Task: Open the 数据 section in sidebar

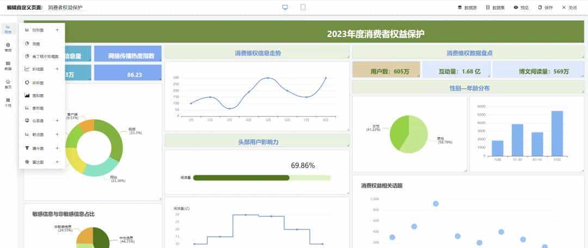Action: (x=8, y=66)
